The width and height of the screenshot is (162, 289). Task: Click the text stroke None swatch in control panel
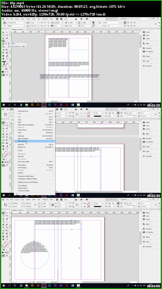(x=93, y=26)
